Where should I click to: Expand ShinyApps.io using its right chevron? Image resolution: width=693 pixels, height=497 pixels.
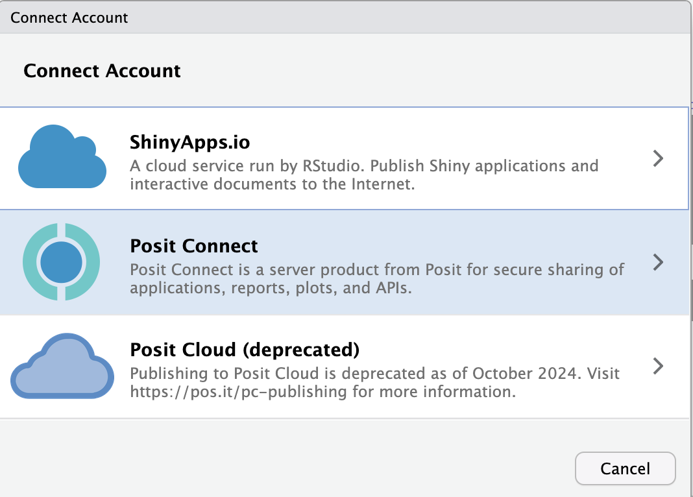click(658, 158)
